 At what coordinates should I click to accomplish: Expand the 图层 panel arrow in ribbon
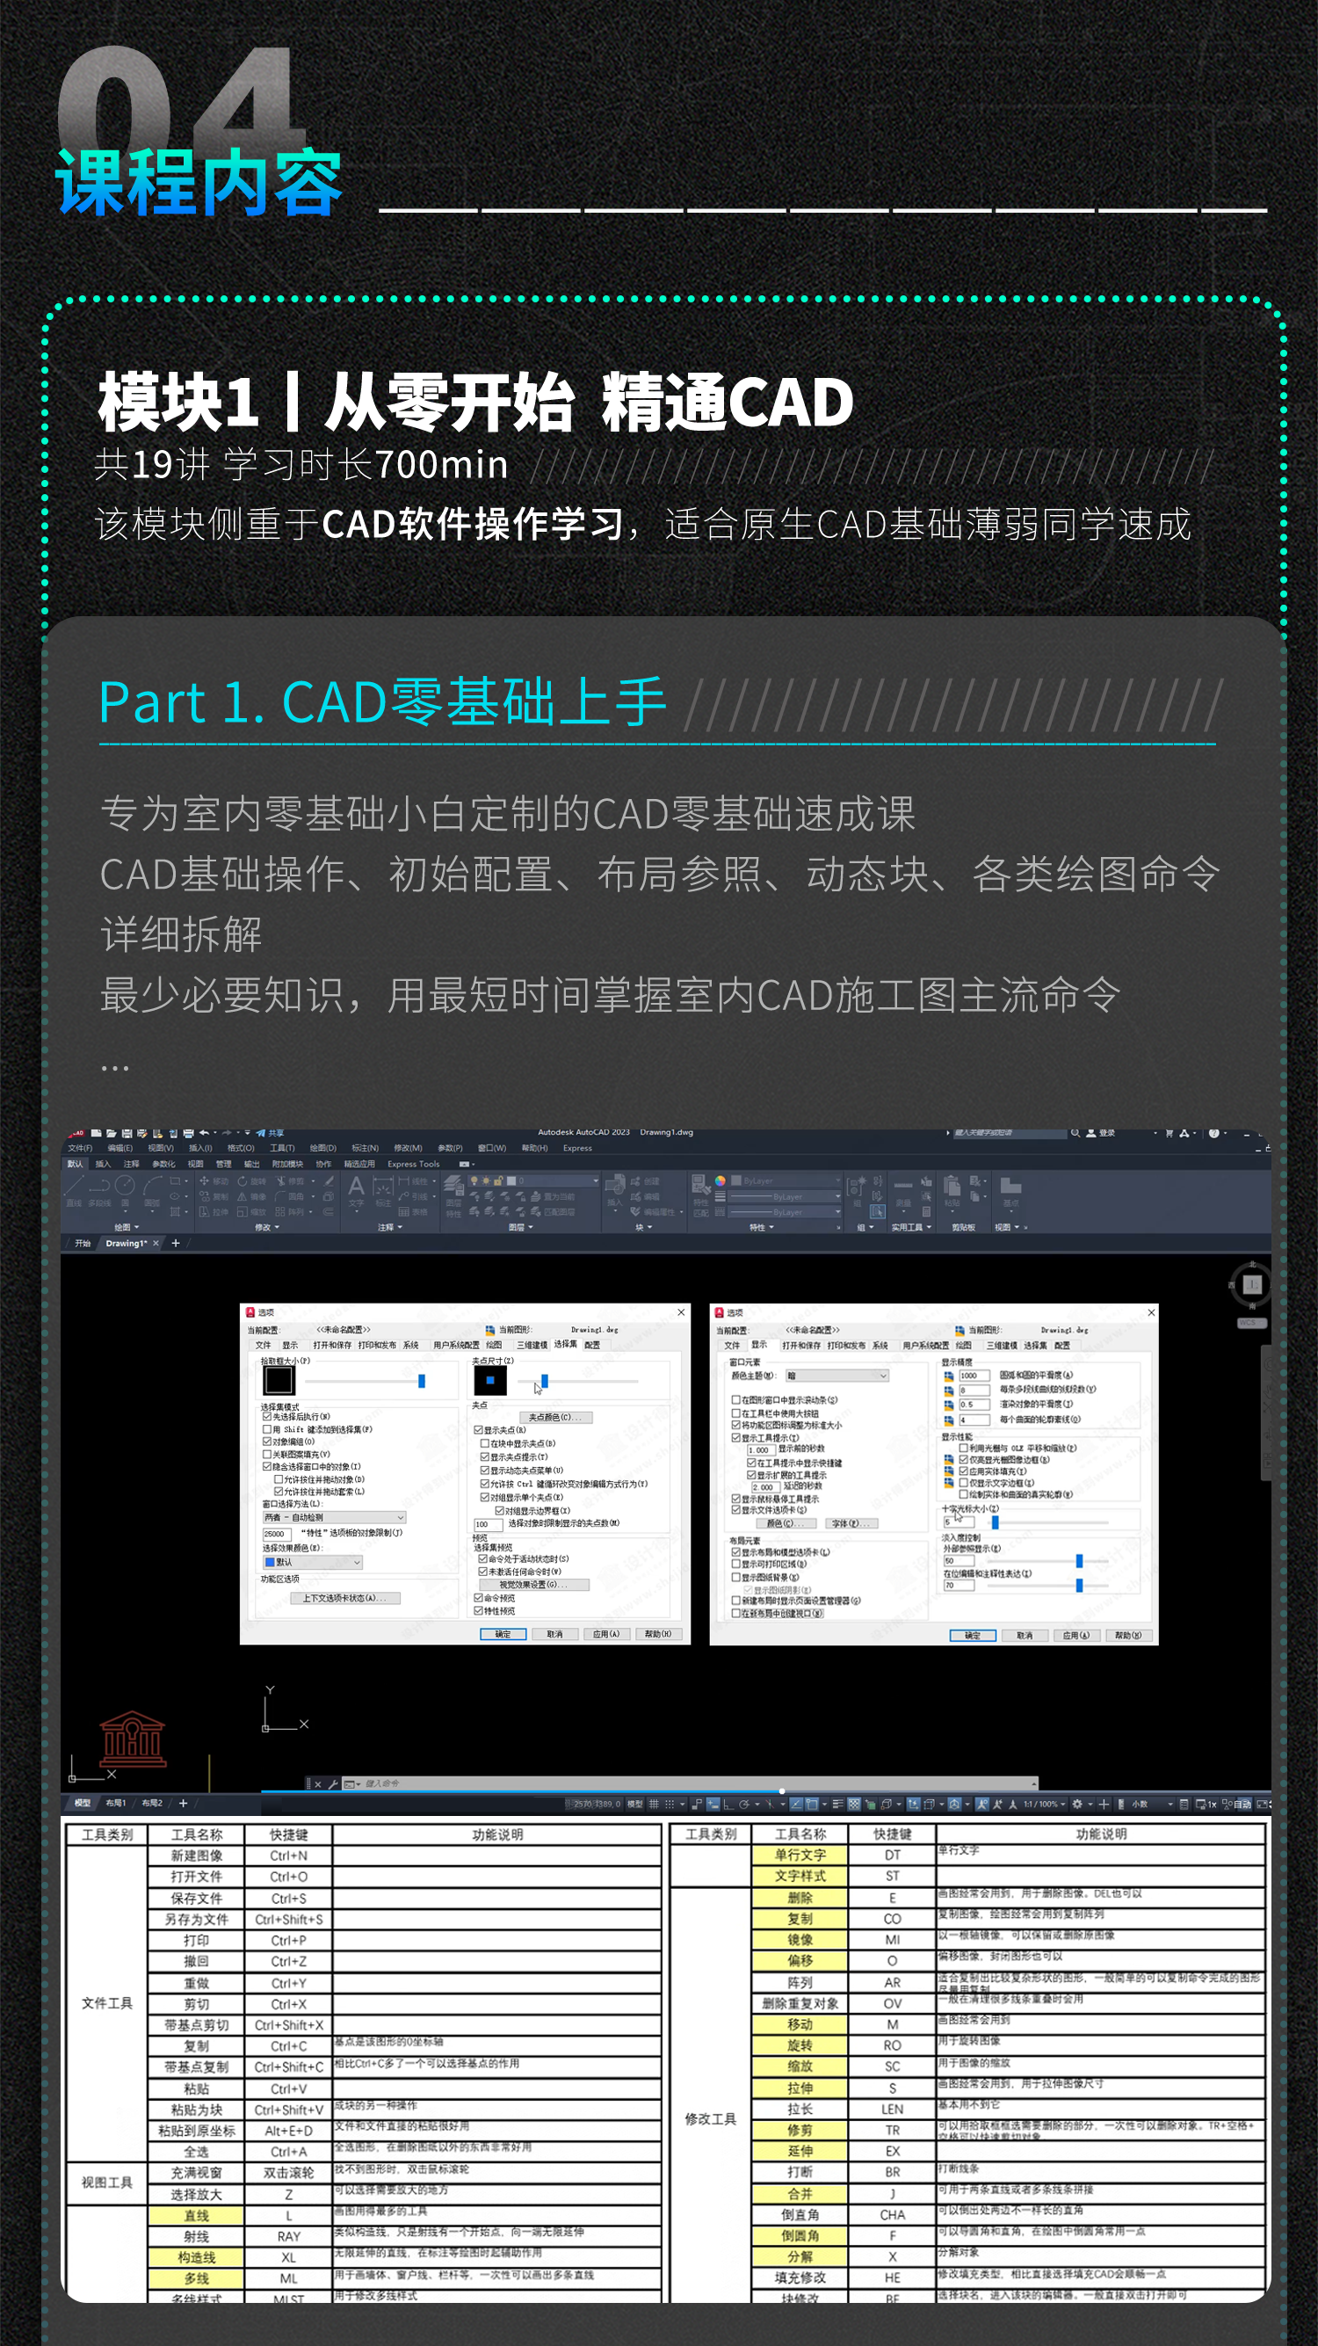click(x=531, y=1228)
